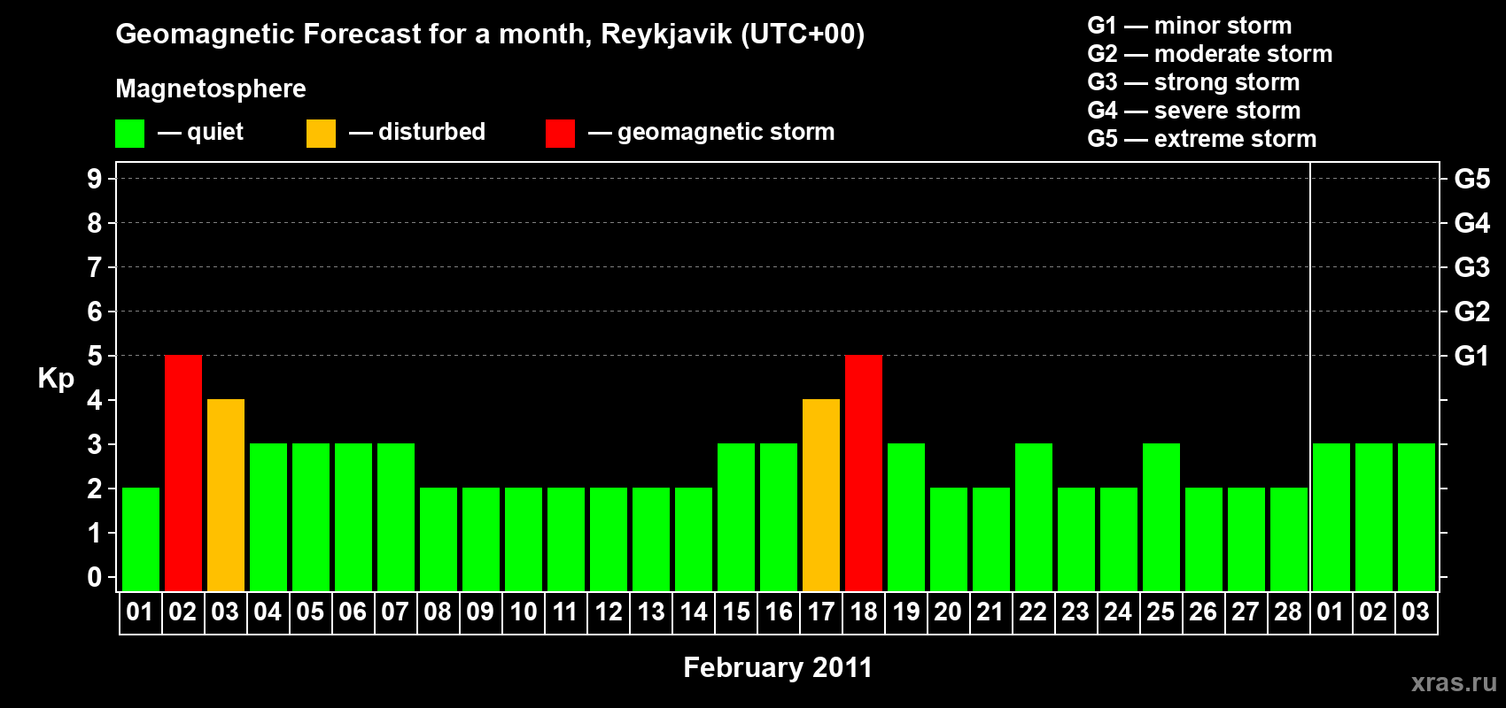Click 'G3 — strong storm' legend text

point(1193,82)
